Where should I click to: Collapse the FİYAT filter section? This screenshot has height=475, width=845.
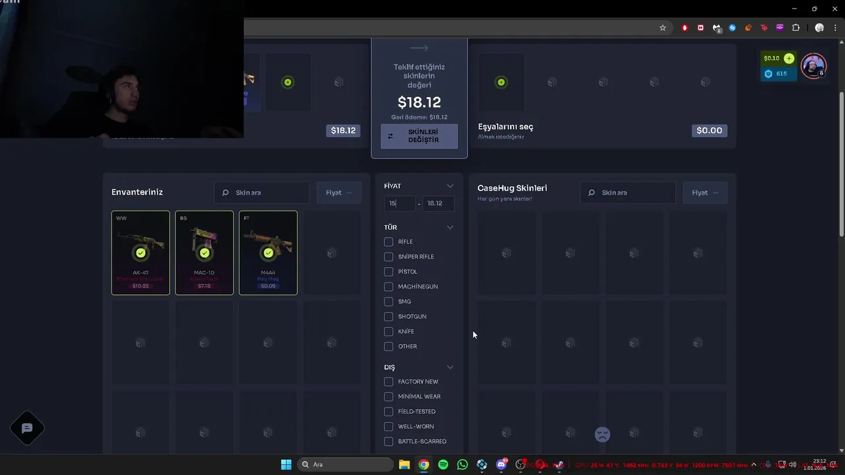click(x=450, y=186)
